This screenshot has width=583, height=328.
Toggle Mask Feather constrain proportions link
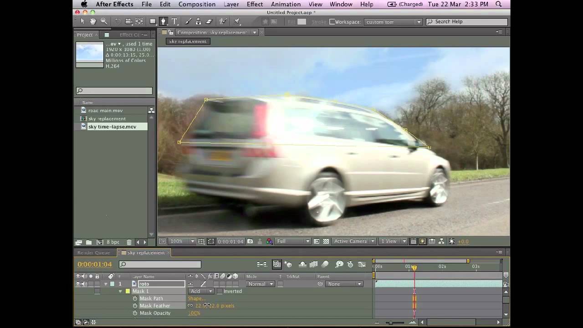(x=190, y=306)
